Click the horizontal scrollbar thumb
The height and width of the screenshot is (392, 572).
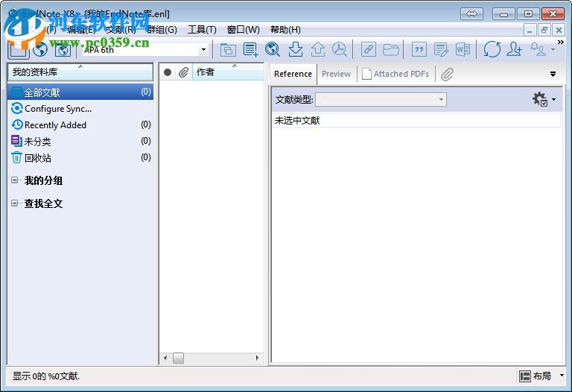(178, 358)
